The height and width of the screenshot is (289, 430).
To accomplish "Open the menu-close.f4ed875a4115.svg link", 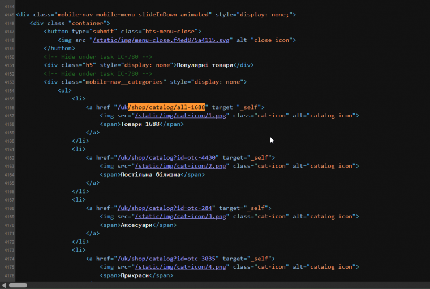I will [161, 40].
